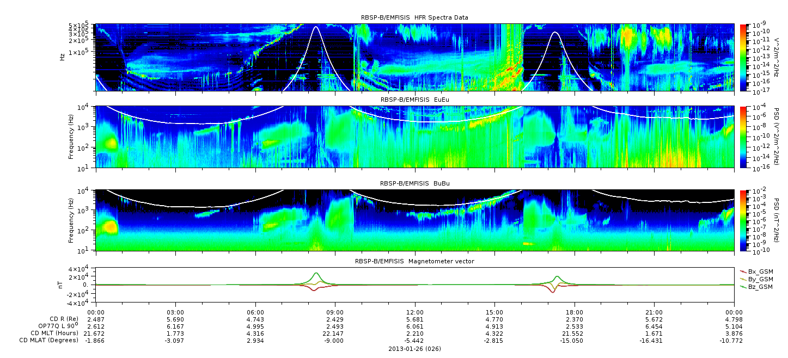Click the 12:00 time axis tick label
Screen dimensions: 788x358
tap(415, 312)
